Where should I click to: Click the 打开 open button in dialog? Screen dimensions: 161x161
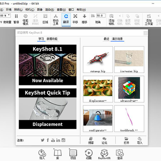click(x=127, y=140)
